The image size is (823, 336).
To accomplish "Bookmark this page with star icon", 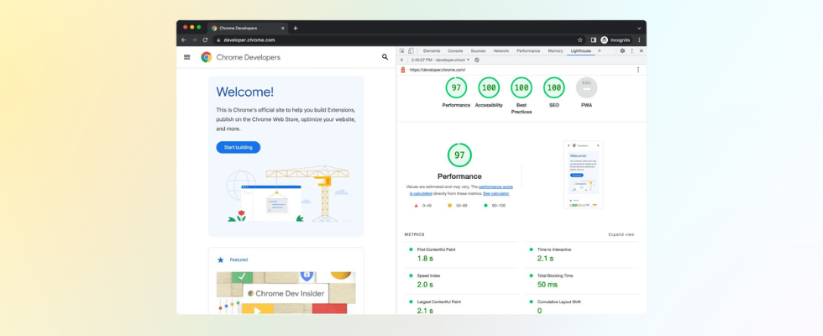I will coord(580,40).
